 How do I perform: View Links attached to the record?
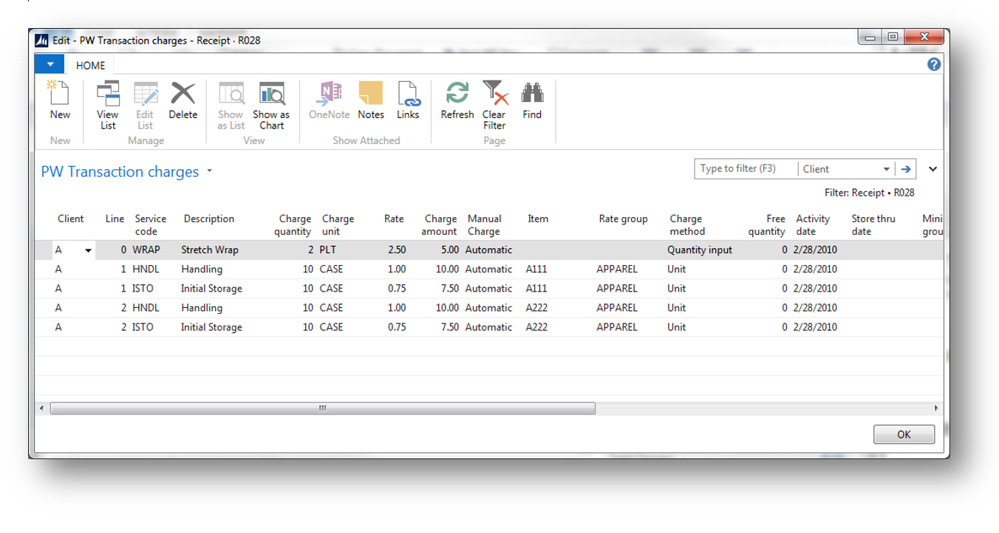[x=408, y=100]
